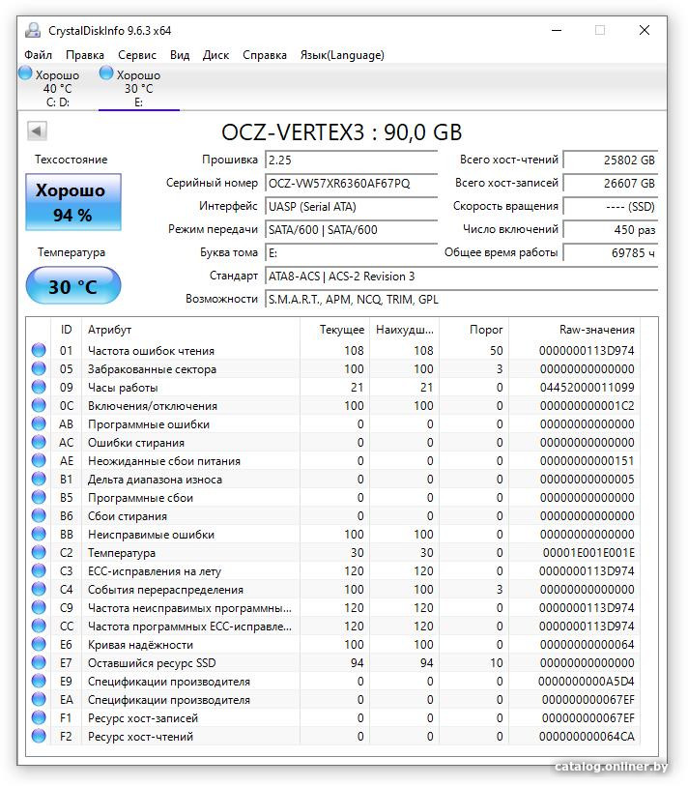688x787 pixels.
Task: Click the serial number field OCZ-VW57XR6360AF67PQ
Action: tap(351, 183)
